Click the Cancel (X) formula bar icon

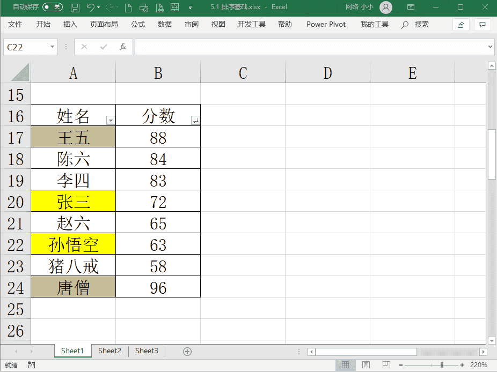pos(84,47)
